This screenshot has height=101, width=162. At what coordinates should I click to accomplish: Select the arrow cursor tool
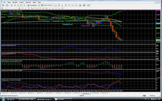click(3, 8)
